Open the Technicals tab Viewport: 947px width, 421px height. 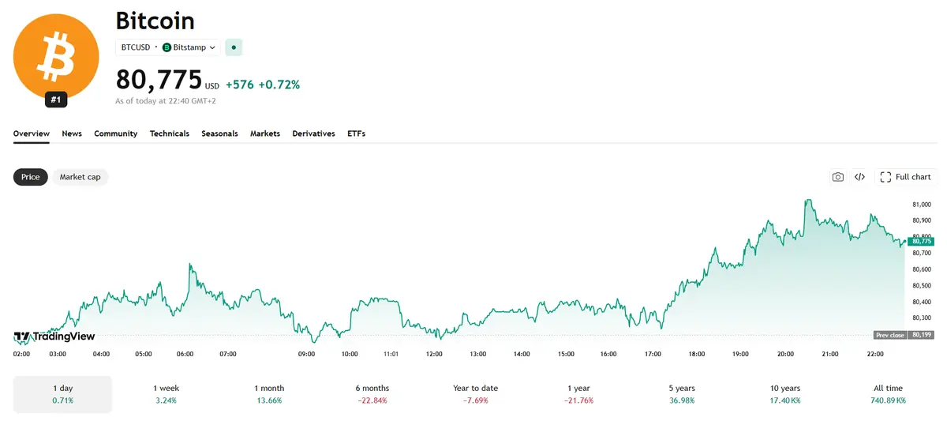[170, 133]
